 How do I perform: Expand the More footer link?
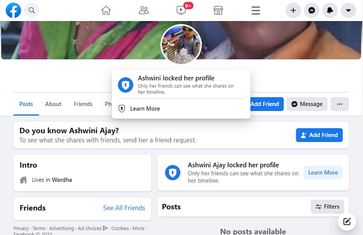click(138, 228)
